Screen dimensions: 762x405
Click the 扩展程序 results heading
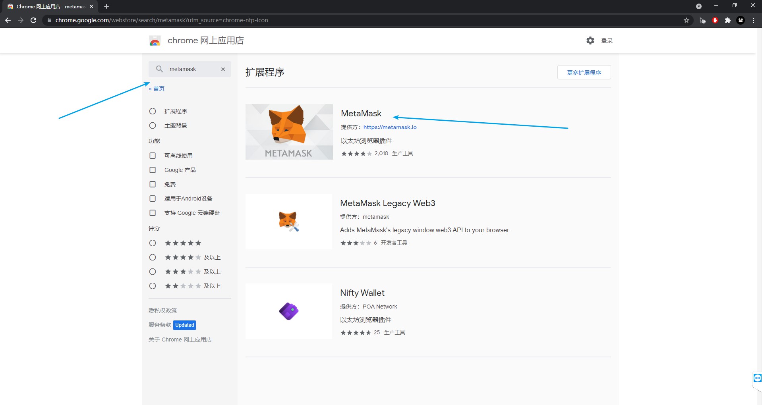(265, 72)
